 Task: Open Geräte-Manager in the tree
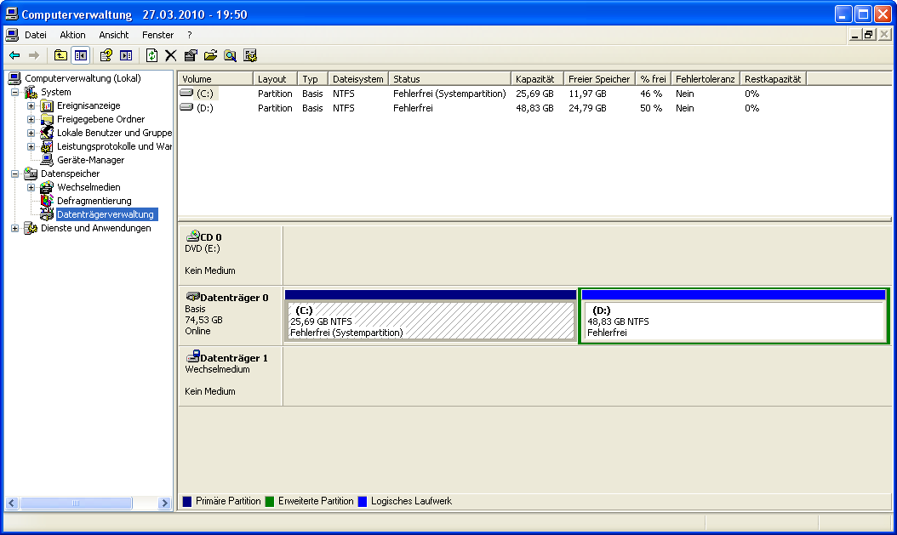(x=90, y=161)
